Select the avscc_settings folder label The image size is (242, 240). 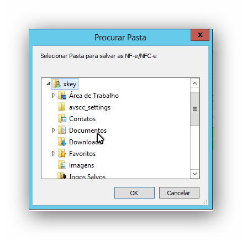point(90,107)
